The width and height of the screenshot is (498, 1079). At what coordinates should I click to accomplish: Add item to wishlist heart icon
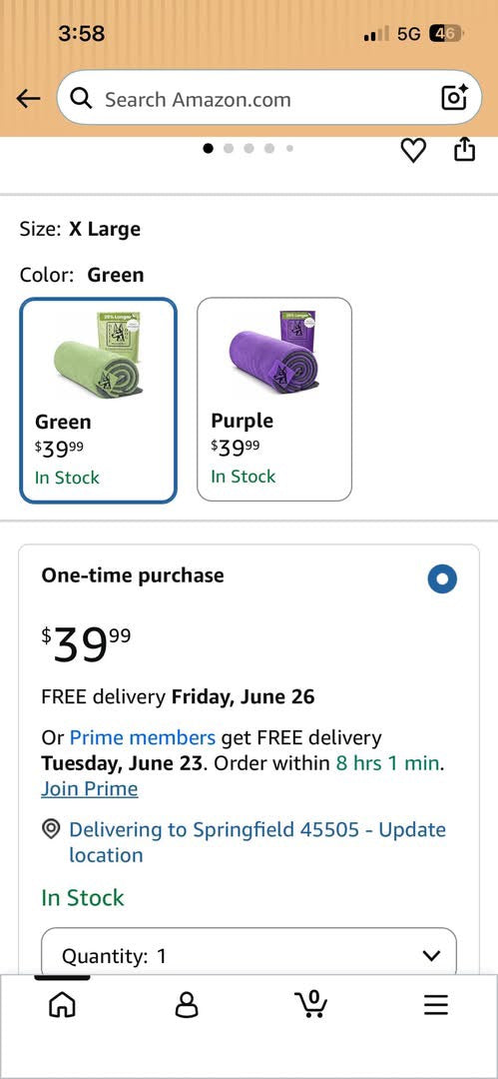[x=413, y=150]
